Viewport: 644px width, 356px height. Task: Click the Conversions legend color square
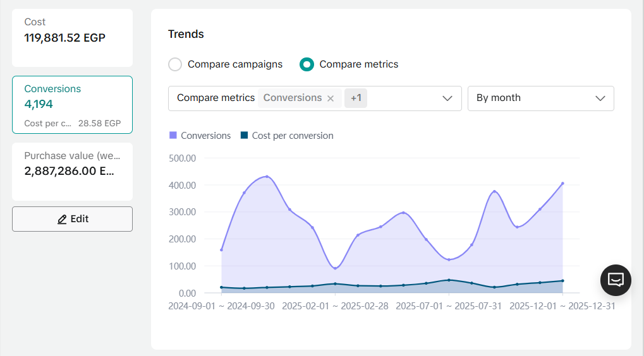tap(173, 136)
